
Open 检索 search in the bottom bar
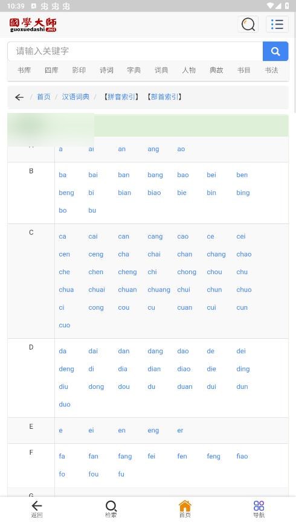pos(111,509)
